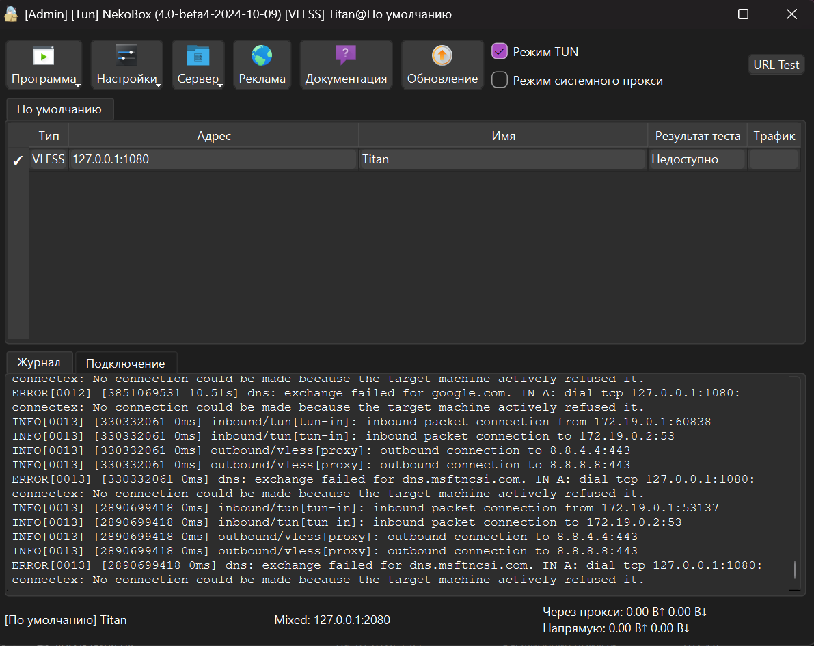The width and height of the screenshot is (814, 646).
Task: Minimize the NekoBox window
Action: pyautogui.click(x=696, y=14)
